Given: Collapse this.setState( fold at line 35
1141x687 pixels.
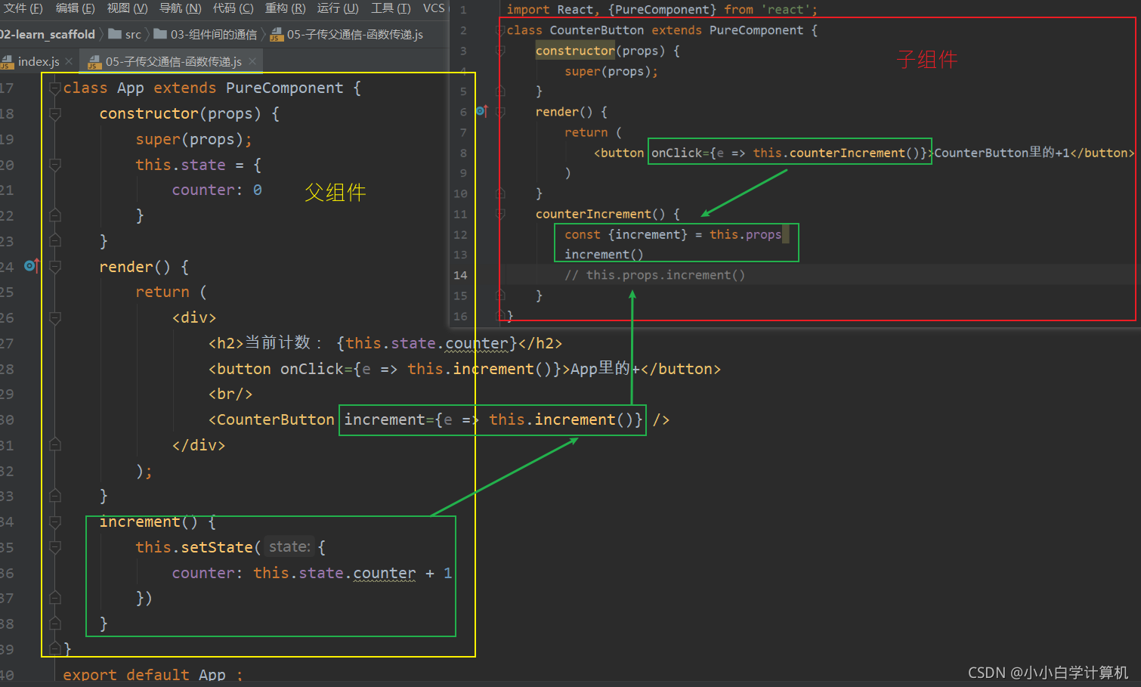Looking at the screenshot, I should point(54,547).
